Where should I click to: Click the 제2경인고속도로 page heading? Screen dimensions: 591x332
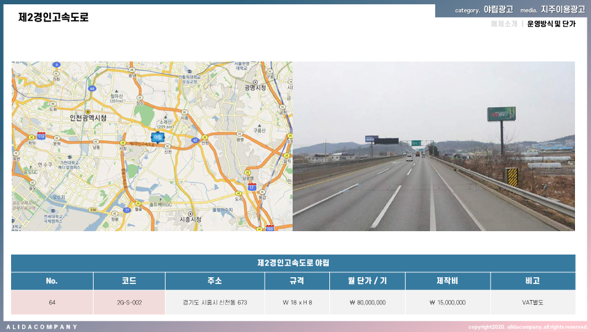pyautogui.click(x=54, y=17)
